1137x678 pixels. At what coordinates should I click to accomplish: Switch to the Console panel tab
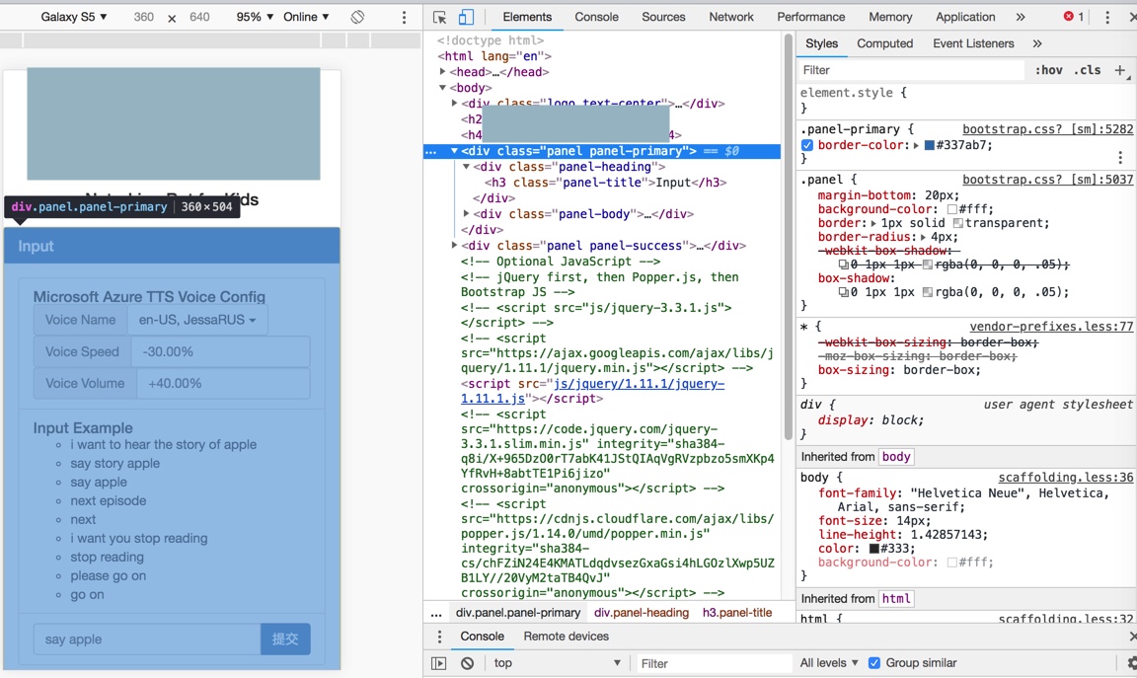pos(596,17)
